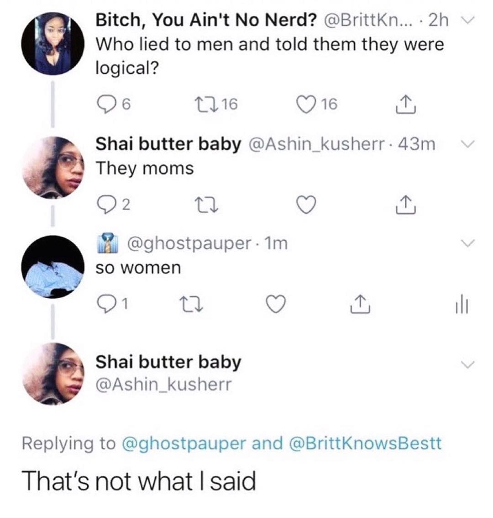The height and width of the screenshot is (518, 493).
Task: Expand the menu chevron on "They moms" tweet
Action: (468, 144)
